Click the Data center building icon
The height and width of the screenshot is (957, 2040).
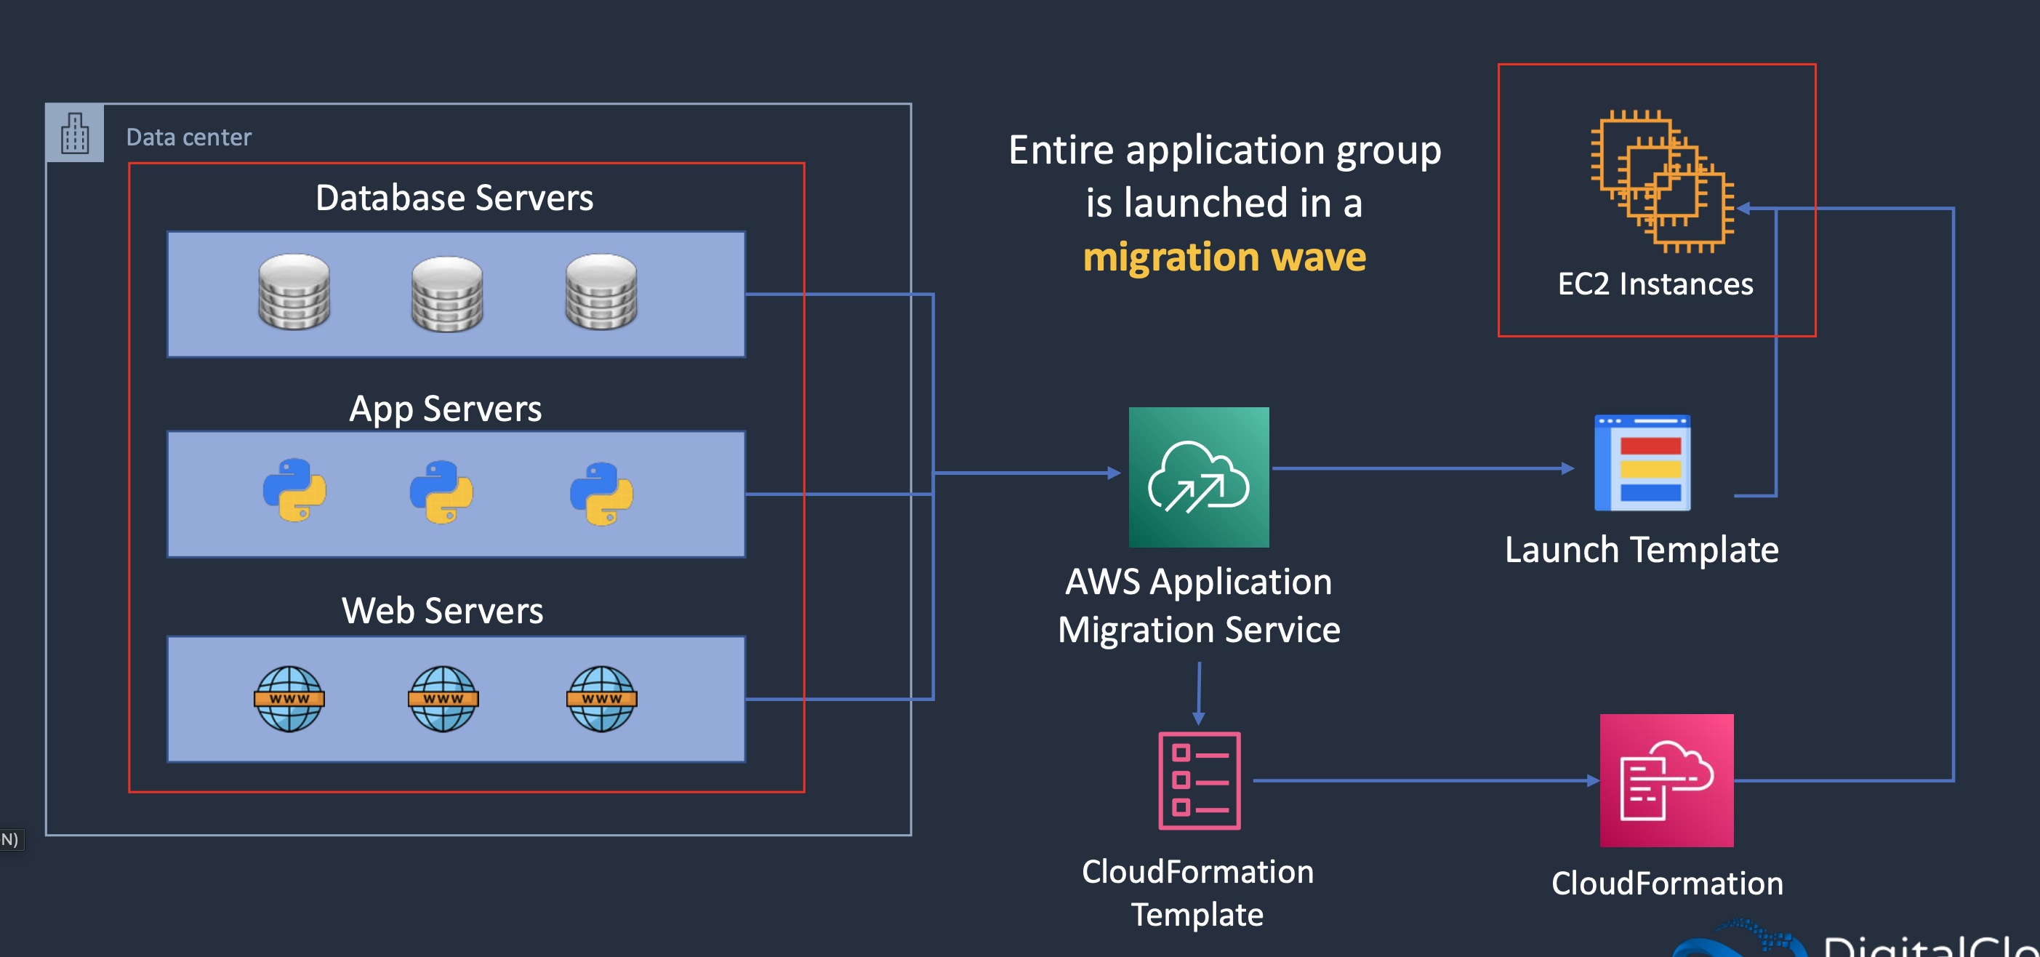(75, 133)
